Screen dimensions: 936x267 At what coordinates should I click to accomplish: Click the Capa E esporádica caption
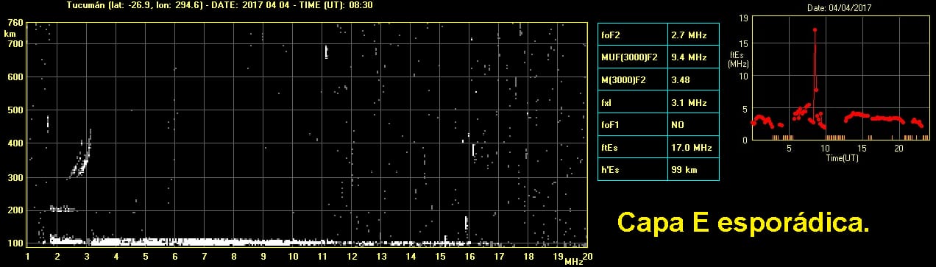(742, 221)
